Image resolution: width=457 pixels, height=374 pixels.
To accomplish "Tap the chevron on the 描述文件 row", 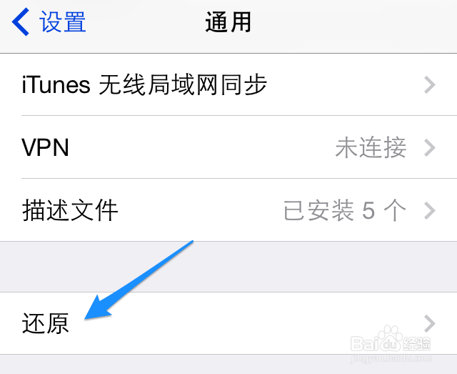I will 430,210.
